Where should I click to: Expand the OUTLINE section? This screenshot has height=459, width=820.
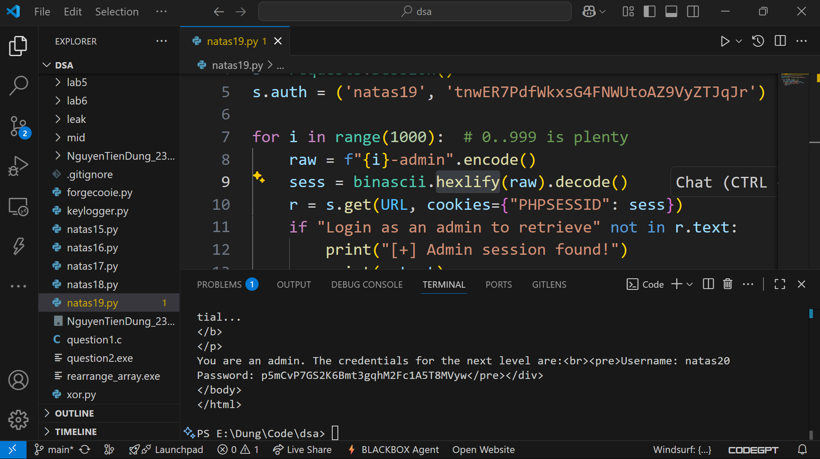click(x=75, y=413)
